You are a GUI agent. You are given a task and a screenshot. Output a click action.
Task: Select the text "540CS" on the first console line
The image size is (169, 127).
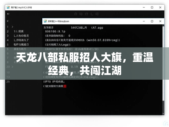(75, 28)
